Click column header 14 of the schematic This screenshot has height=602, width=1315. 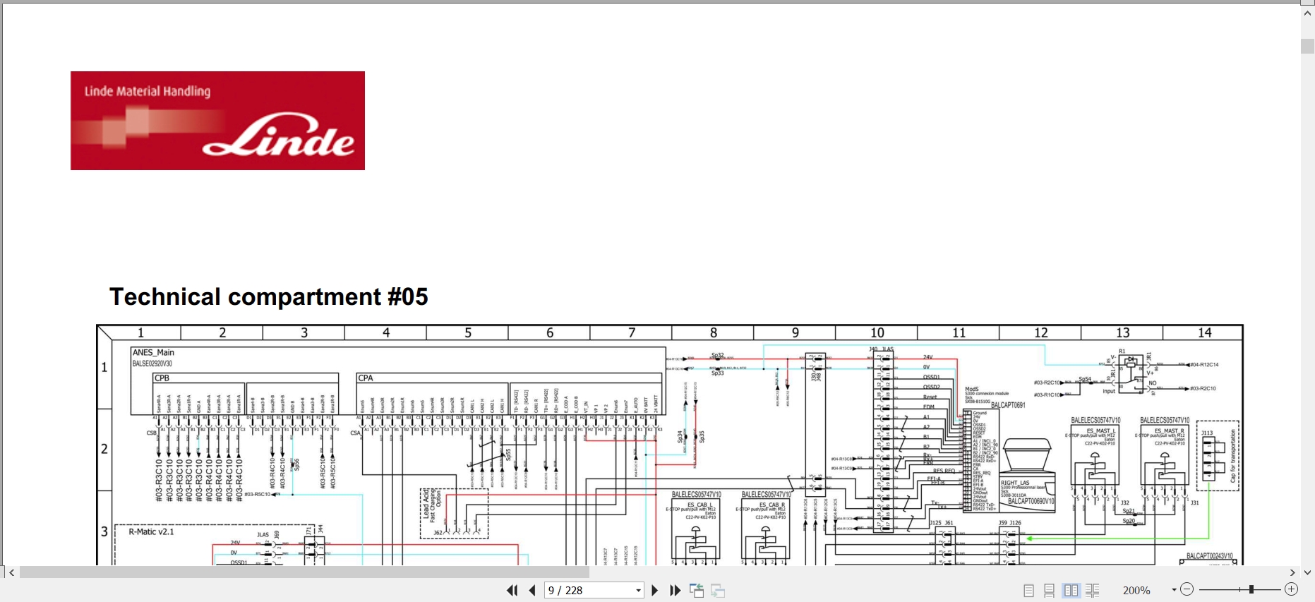[1204, 332]
